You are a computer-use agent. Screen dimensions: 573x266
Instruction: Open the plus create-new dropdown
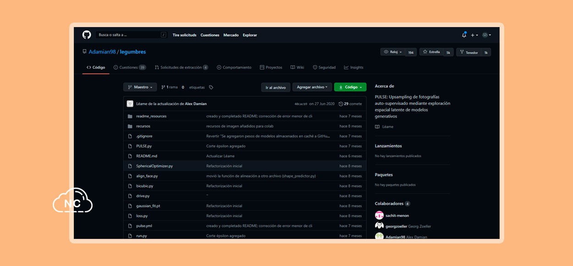tap(474, 35)
